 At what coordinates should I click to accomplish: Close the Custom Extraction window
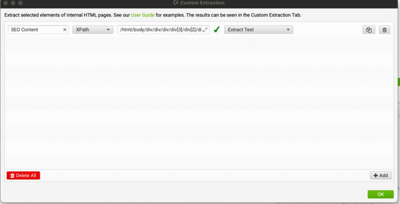pyautogui.click(x=5, y=3)
